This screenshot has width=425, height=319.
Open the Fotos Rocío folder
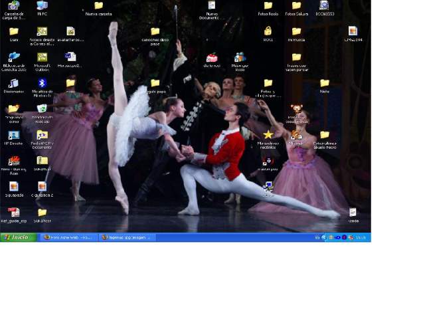click(x=268, y=5)
